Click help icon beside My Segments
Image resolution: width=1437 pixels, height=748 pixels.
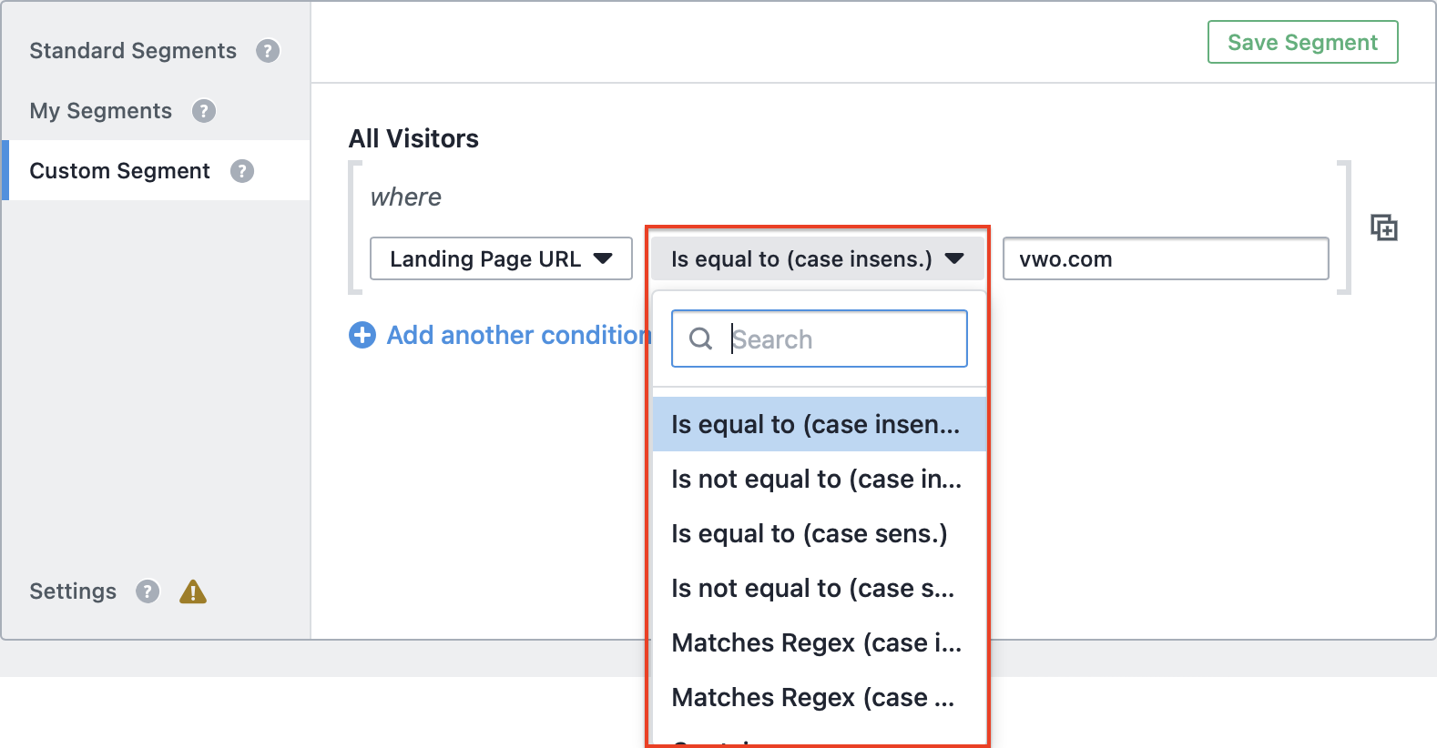click(204, 111)
